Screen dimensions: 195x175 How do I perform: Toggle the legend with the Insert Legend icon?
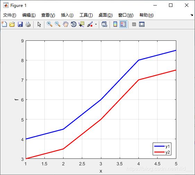coord(123,24)
